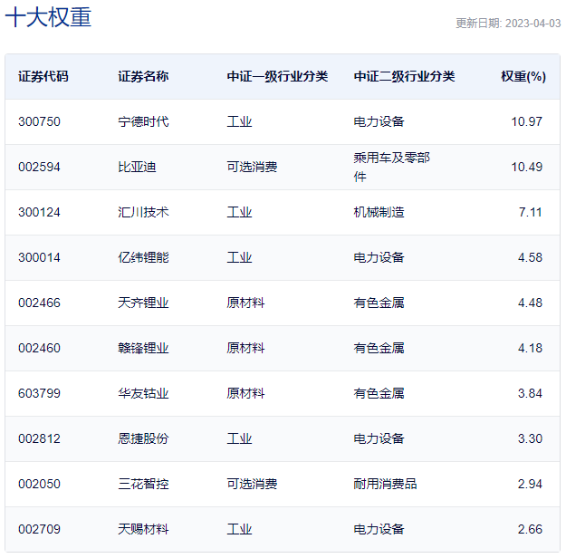Select security code 603799
The image size is (566, 558).
point(39,394)
